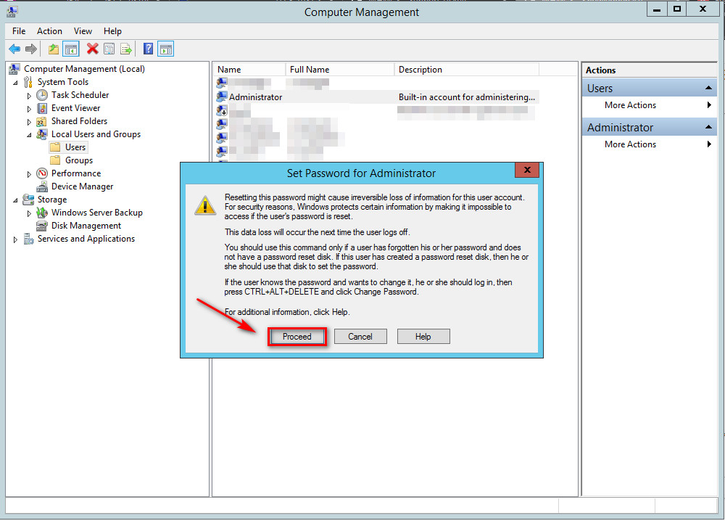Collapse the System Tools tree node
Viewport: 725px width, 521px height.
pos(15,83)
